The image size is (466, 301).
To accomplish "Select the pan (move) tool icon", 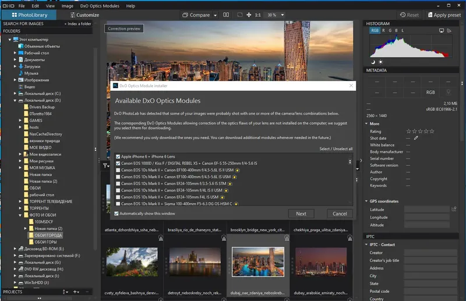I will coord(249,15).
